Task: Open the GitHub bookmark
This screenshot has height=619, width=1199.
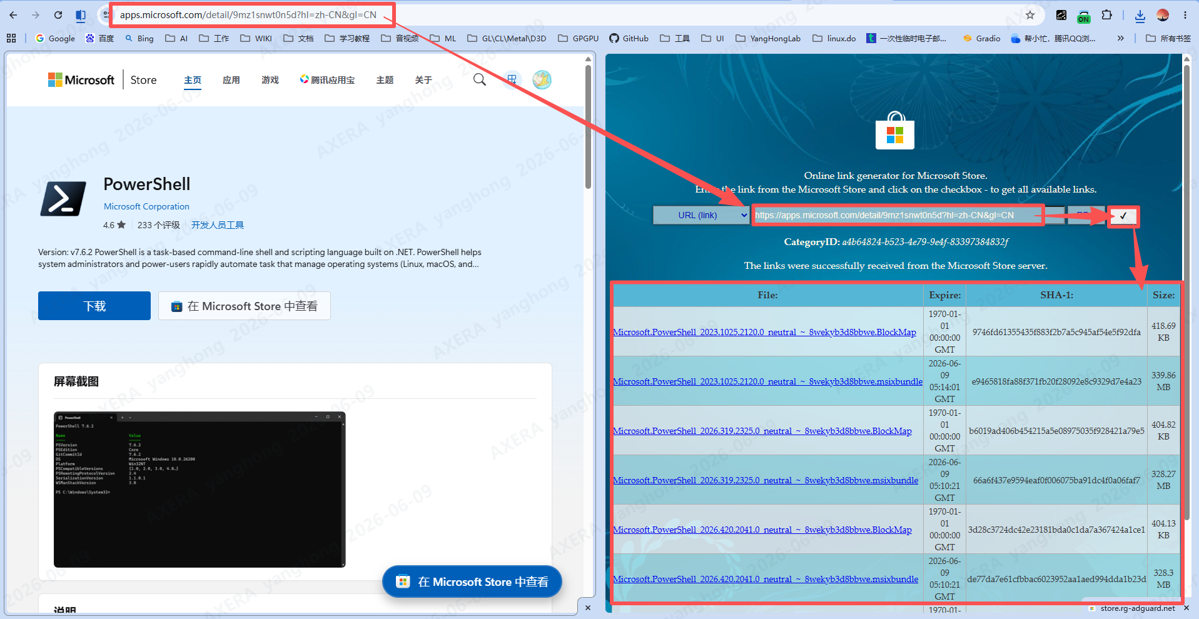Action: 629,38
